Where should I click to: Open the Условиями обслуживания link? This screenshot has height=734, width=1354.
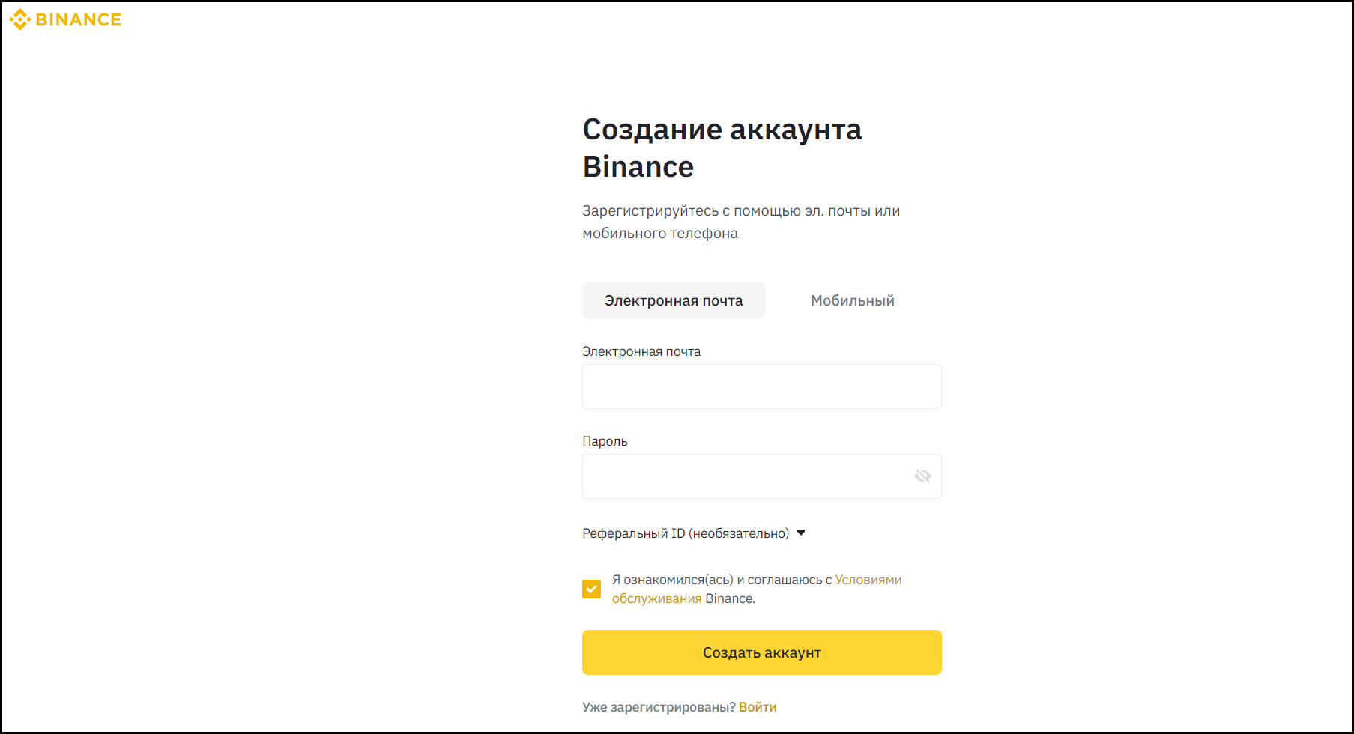[x=868, y=580]
